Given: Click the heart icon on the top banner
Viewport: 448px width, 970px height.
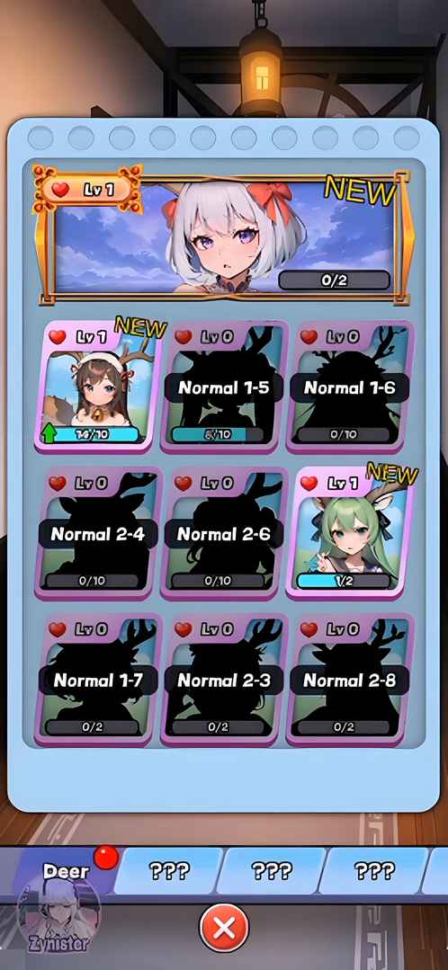Looking at the screenshot, I should (x=60, y=190).
